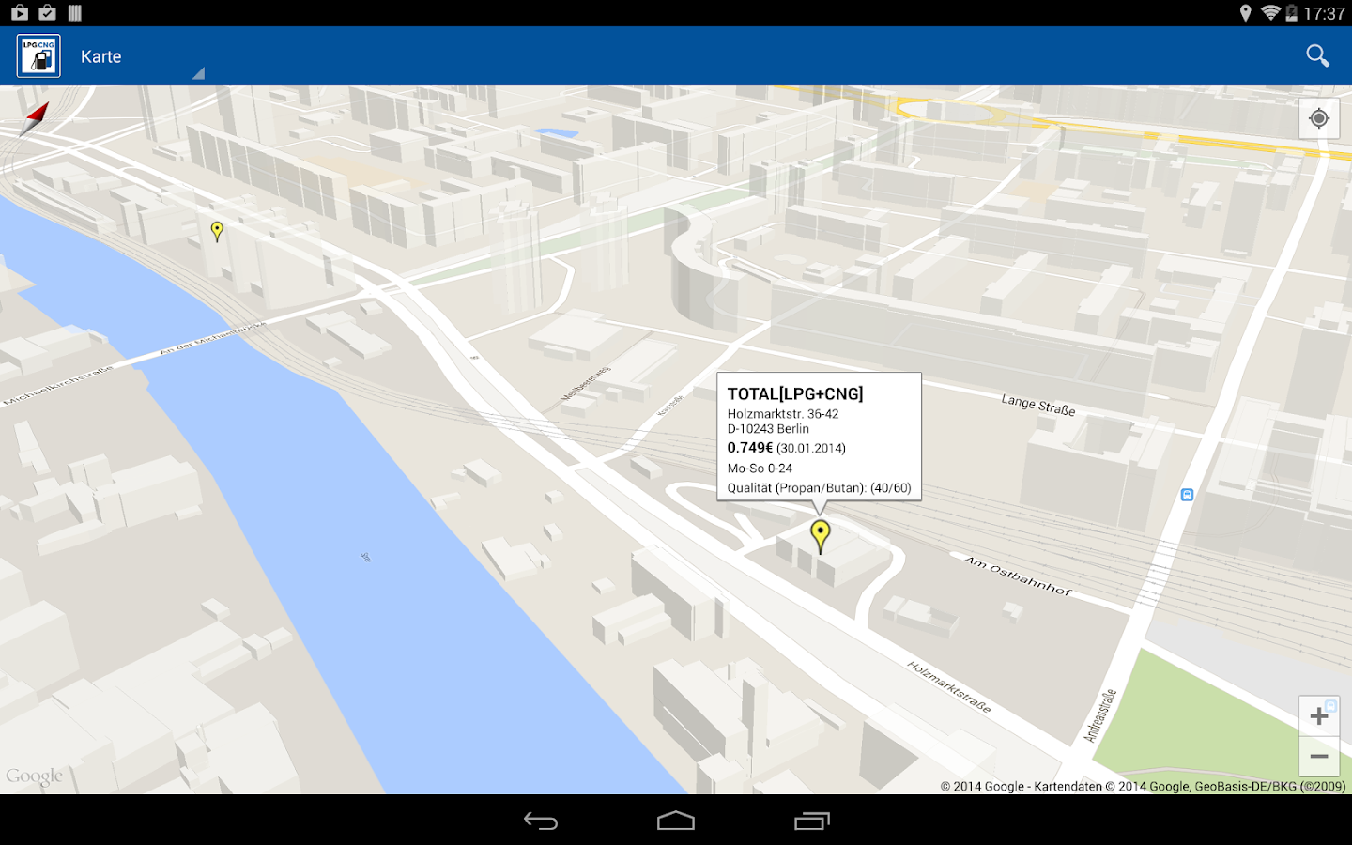This screenshot has height=845, width=1352.
Task: Tap the Android back button
Action: 541,822
